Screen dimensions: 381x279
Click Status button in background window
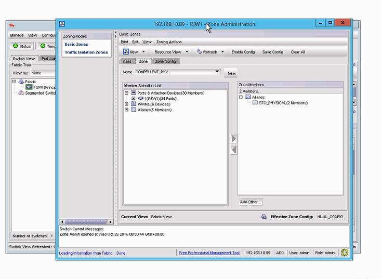tap(22, 46)
